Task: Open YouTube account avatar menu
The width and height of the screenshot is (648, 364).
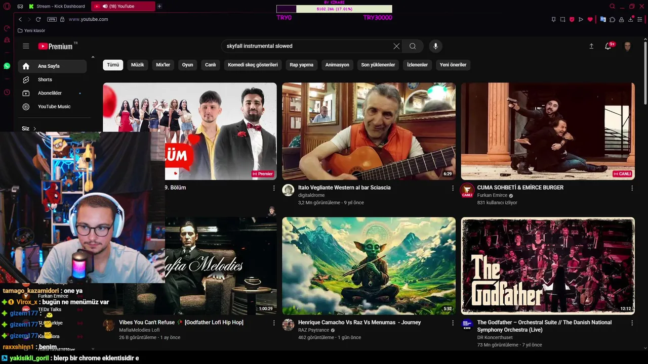Action: pyautogui.click(x=627, y=47)
